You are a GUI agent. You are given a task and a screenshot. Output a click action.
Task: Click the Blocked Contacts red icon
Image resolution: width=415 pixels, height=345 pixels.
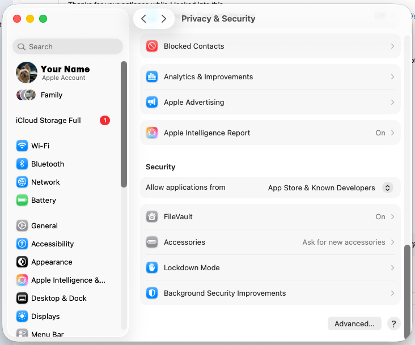[152, 46]
